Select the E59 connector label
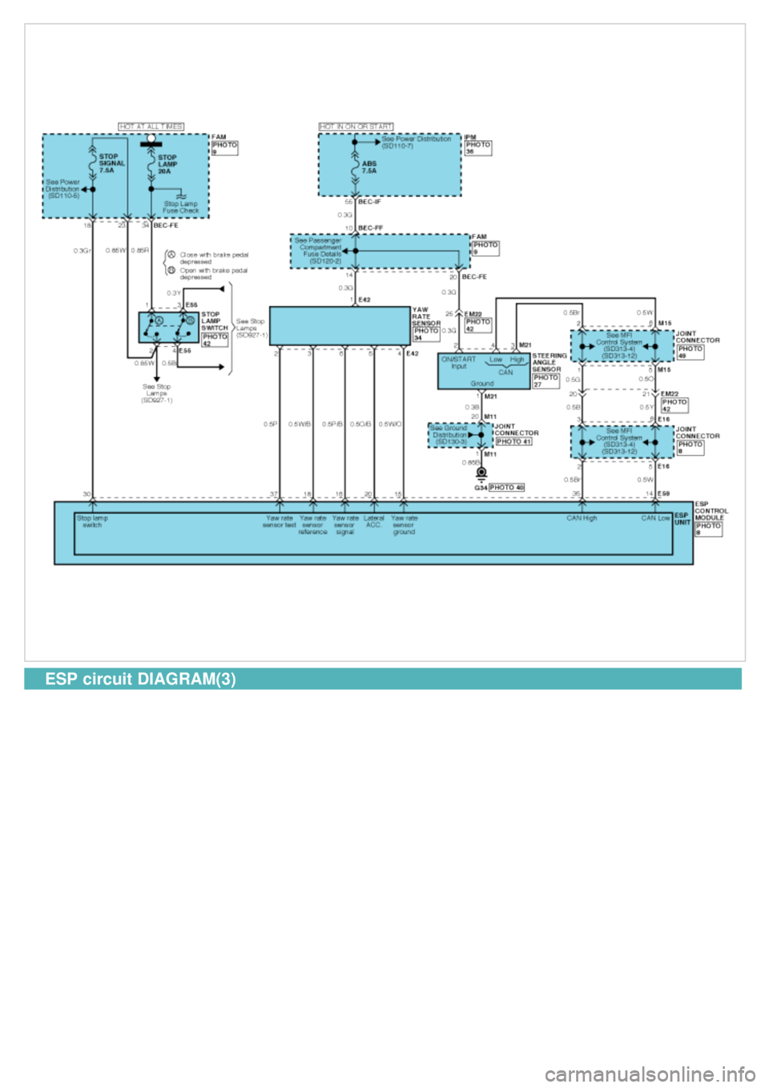 pos(663,494)
